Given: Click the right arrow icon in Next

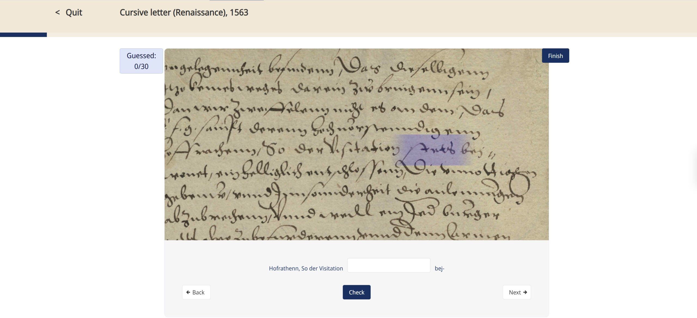Looking at the screenshot, I should (525, 292).
